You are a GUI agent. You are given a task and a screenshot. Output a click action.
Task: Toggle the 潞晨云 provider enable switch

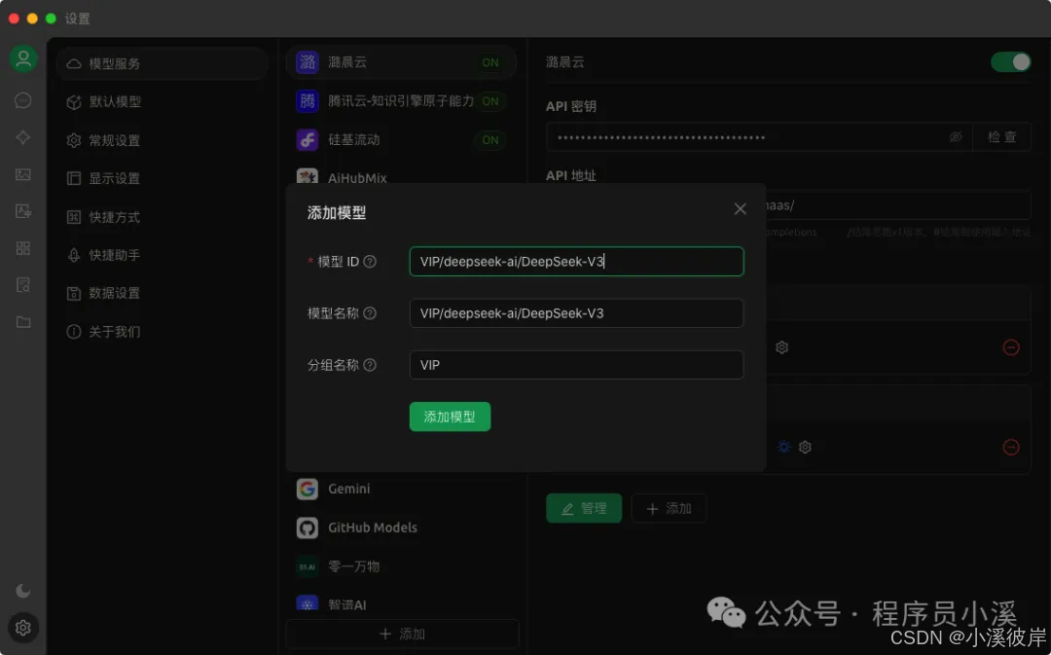pyautogui.click(x=1011, y=62)
